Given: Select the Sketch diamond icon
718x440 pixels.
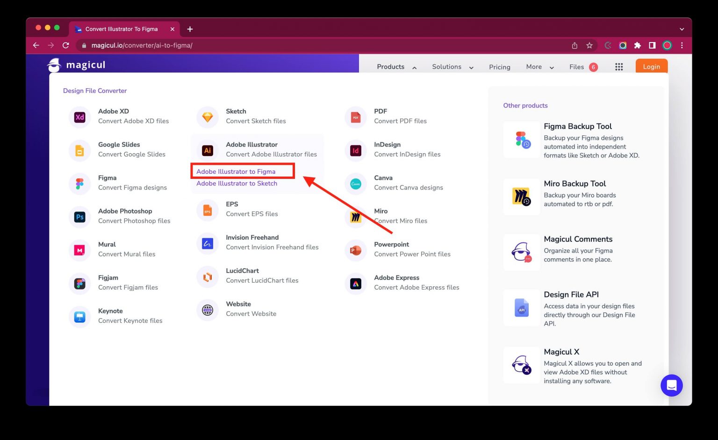Looking at the screenshot, I should 207,117.
